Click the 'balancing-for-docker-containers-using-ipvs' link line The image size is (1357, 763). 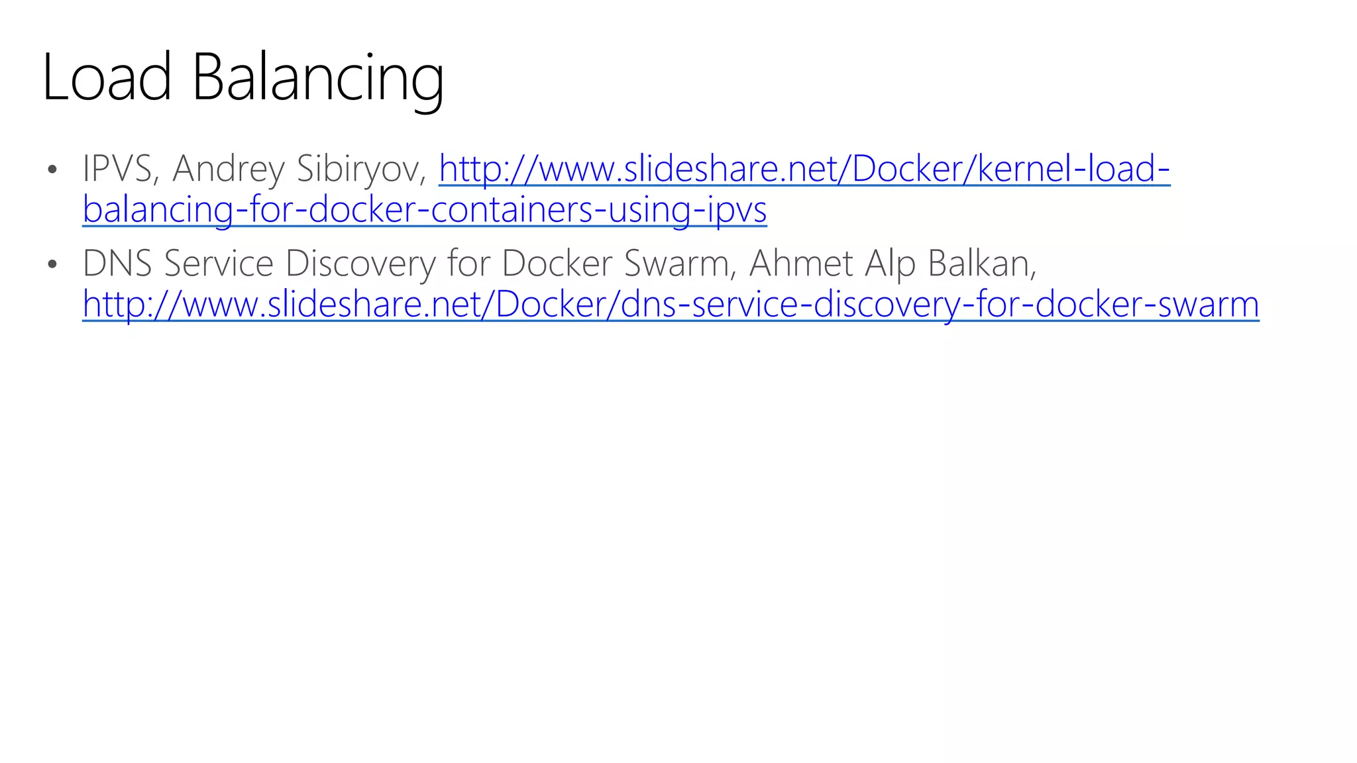click(x=425, y=209)
